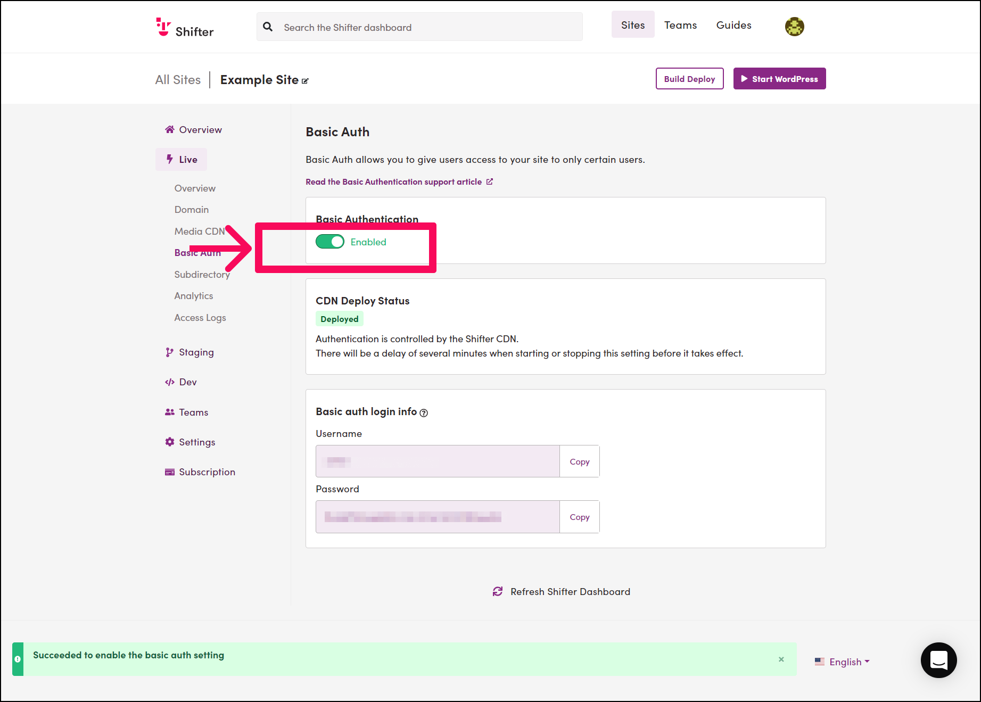Image resolution: width=981 pixels, height=702 pixels.
Task: Open the user avatar menu
Action: tap(794, 27)
